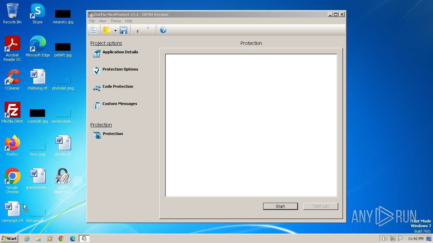Click the Protection Options checklist icon
433x243 pixels.
[x=97, y=71]
